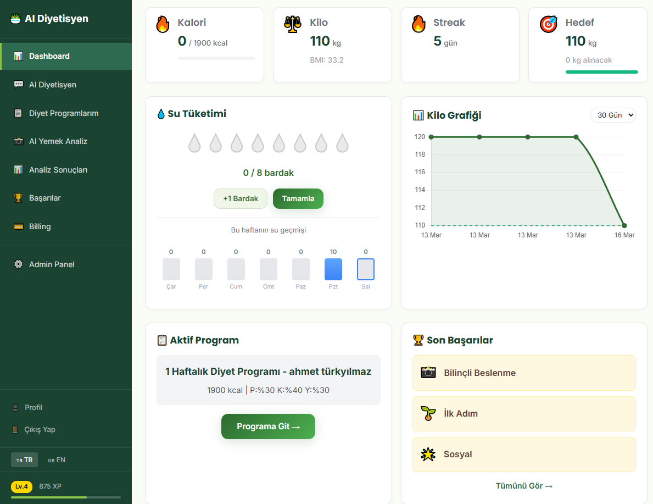Click the AI Yemek Analiz camera icon
653x504 pixels.
coord(18,141)
